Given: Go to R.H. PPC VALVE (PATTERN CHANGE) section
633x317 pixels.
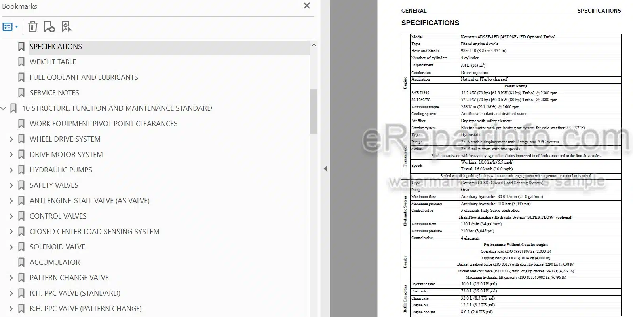Looking at the screenshot, I should (86, 309).
